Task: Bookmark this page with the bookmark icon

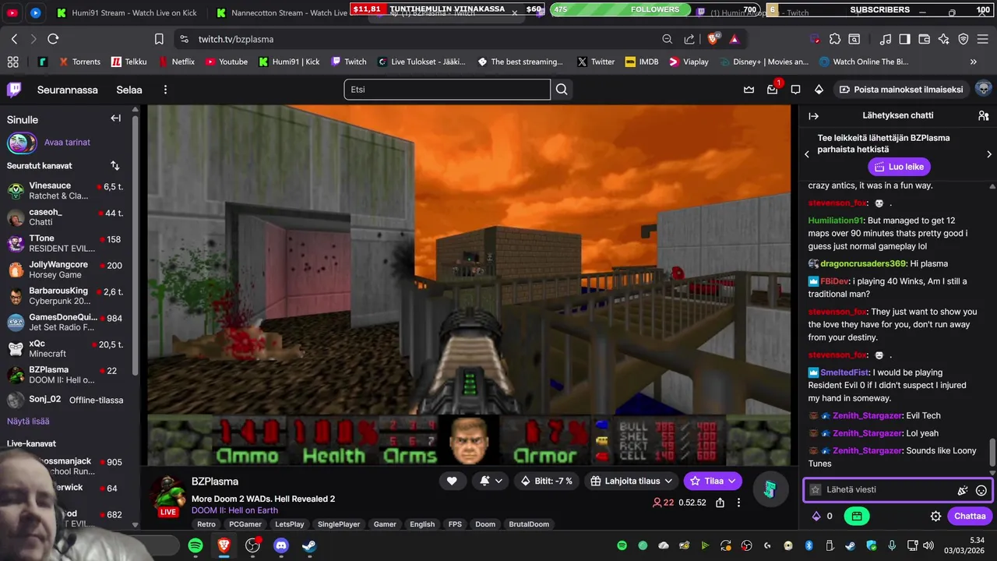Action: coord(159,39)
